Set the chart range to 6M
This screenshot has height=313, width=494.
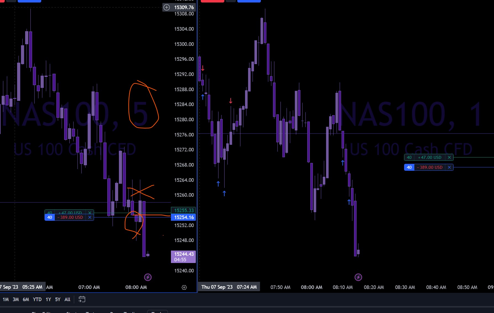(x=26, y=299)
